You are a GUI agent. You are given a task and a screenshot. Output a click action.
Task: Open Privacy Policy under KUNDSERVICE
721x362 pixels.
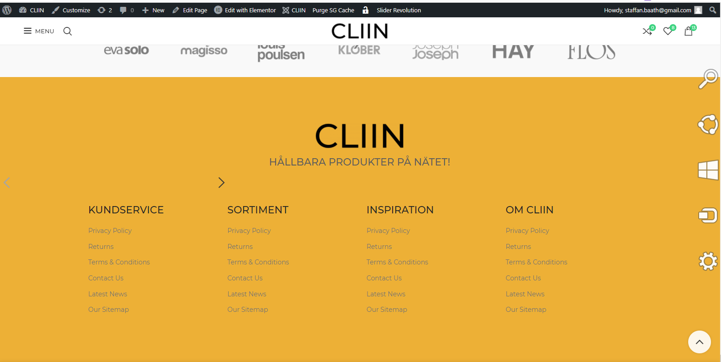(110, 231)
